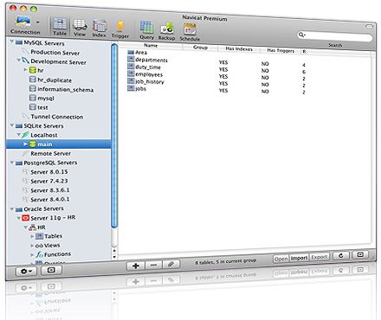381x320 pixels.
Task: Select Server 11g - HR connection
Action: point(53,218)
